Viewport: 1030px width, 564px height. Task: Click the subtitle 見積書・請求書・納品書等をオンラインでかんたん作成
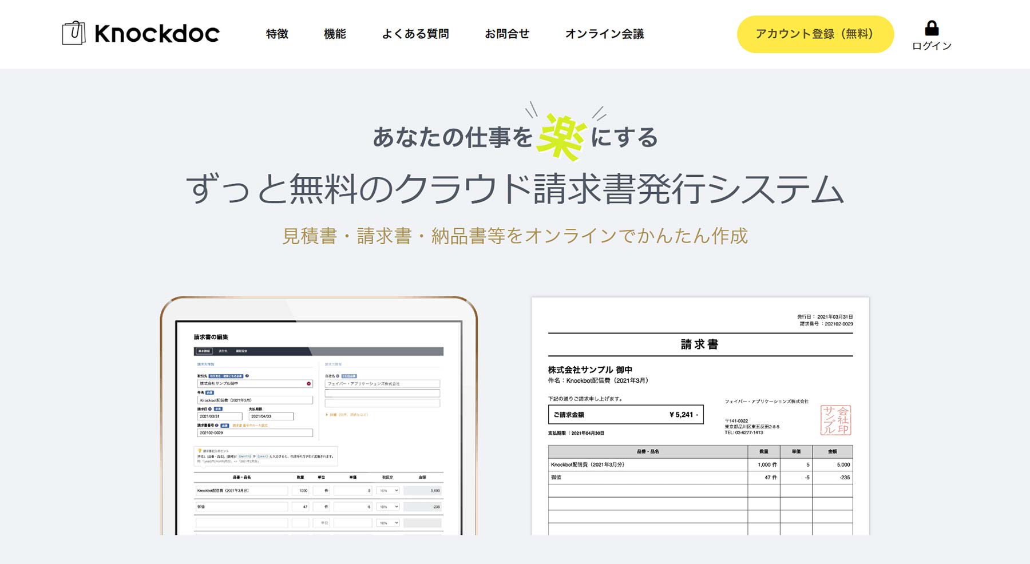(515, 236)
